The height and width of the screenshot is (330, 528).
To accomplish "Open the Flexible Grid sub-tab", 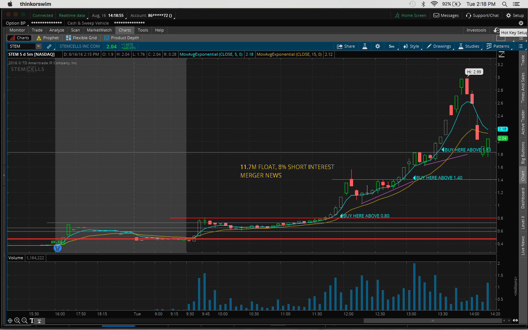I will coord(81,38).
